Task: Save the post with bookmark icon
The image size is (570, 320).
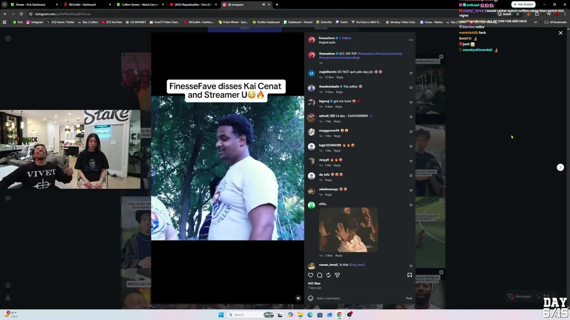Action: 410,275
